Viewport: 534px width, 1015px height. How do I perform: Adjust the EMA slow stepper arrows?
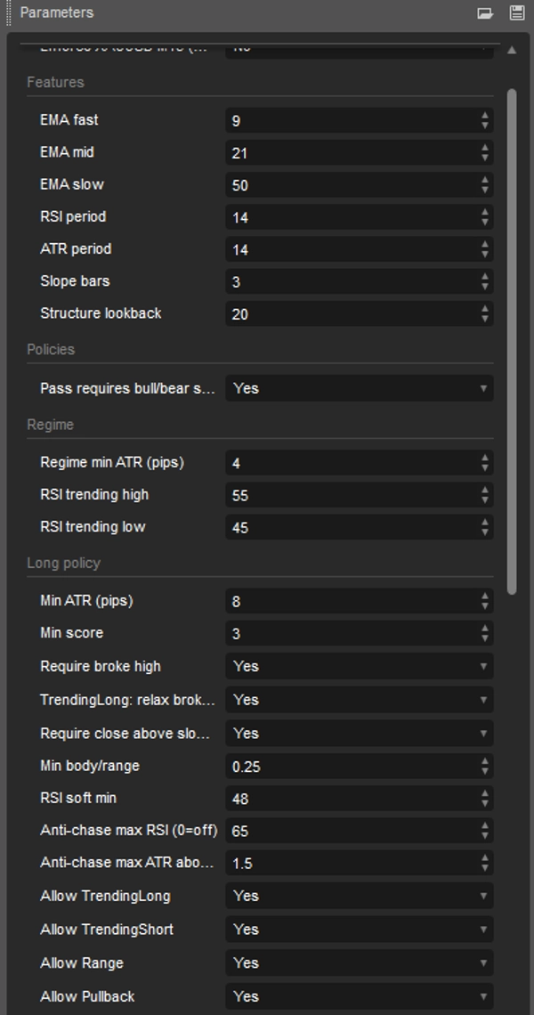[485, 185]
